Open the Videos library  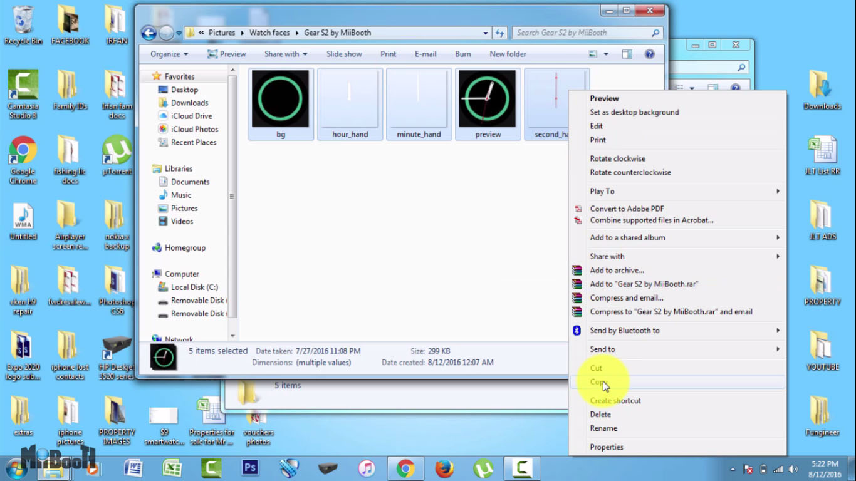182,221
